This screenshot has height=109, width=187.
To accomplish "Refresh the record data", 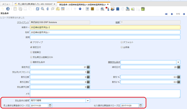I will [37, 9].
